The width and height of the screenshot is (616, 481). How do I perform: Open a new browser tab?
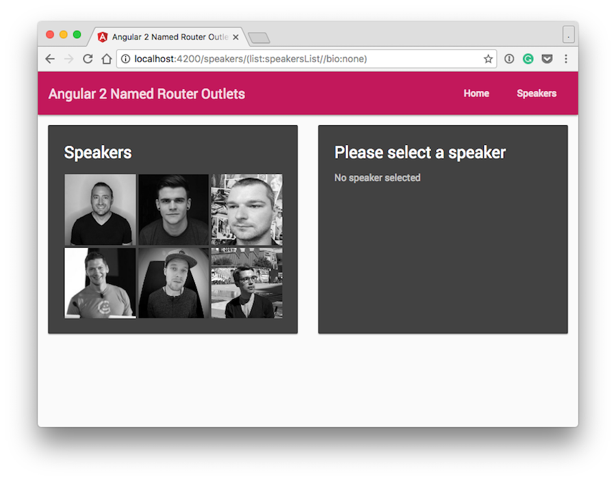259,38
